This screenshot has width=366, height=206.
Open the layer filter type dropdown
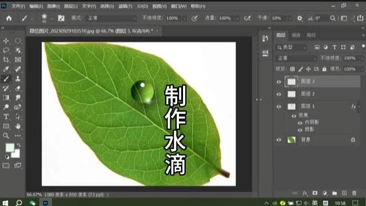click(291, 47)
